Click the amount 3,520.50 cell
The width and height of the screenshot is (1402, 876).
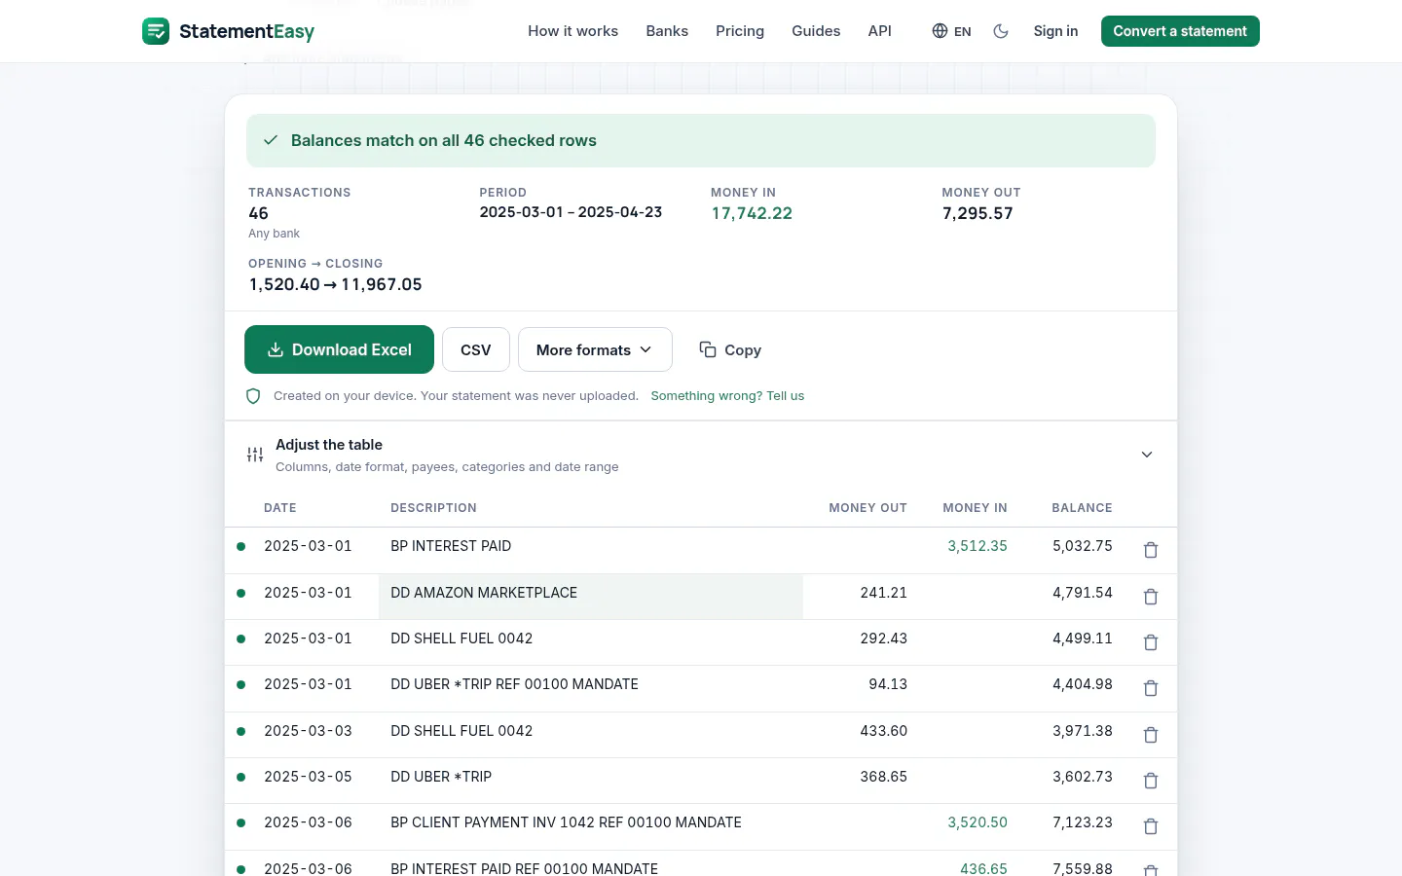click(978, 822)
